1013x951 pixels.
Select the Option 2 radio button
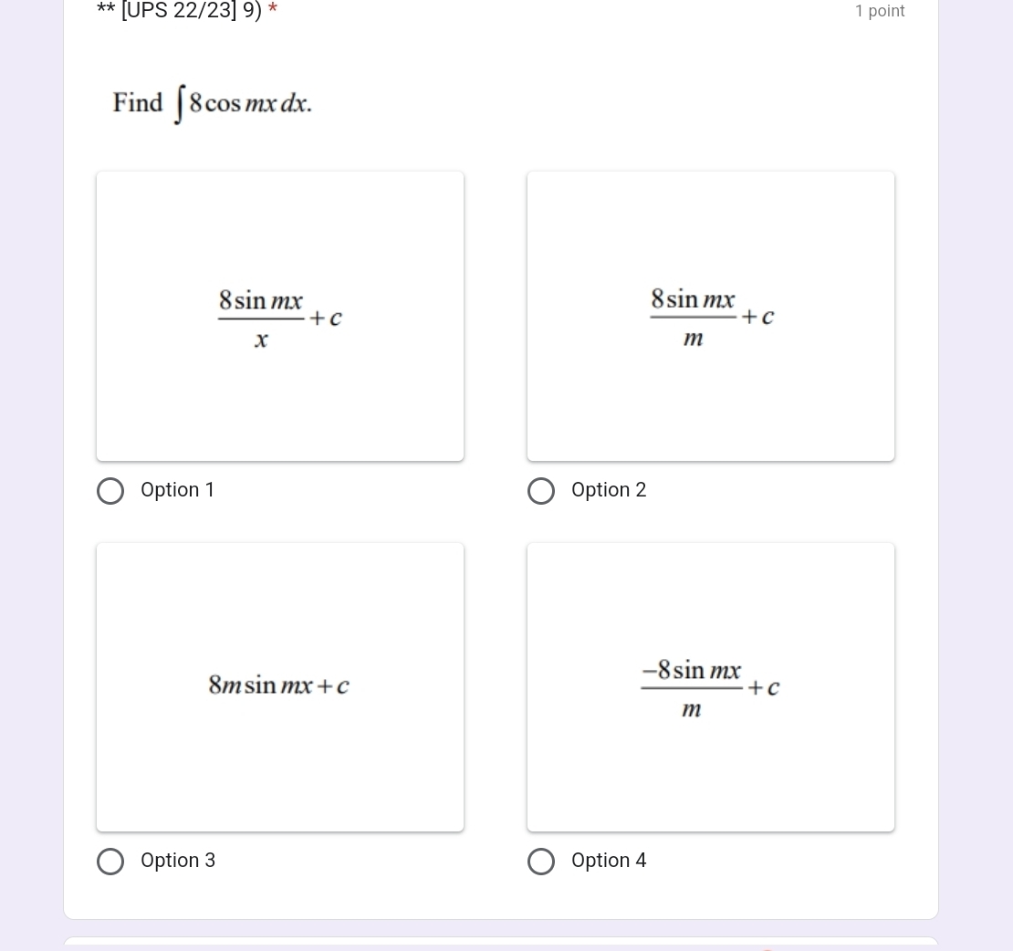click(x=541, y=491)
